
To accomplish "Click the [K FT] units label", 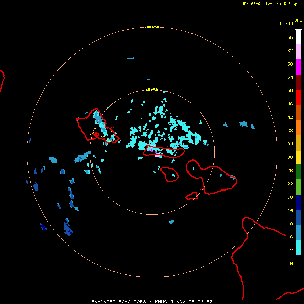I will [x=285, y=23].
